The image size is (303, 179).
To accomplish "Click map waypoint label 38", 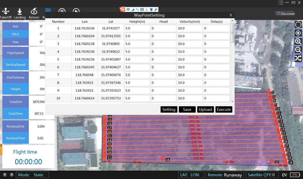I will pyautogui.click(x=291, y=163).
